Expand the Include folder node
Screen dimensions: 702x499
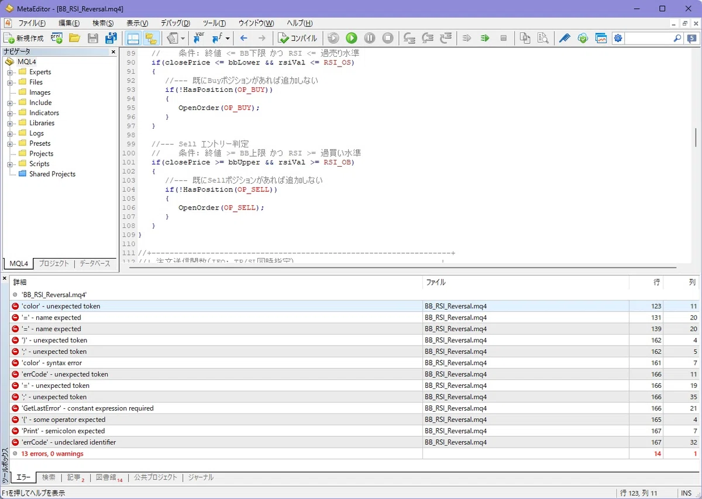pyautogui.click(x=10, y=102)
